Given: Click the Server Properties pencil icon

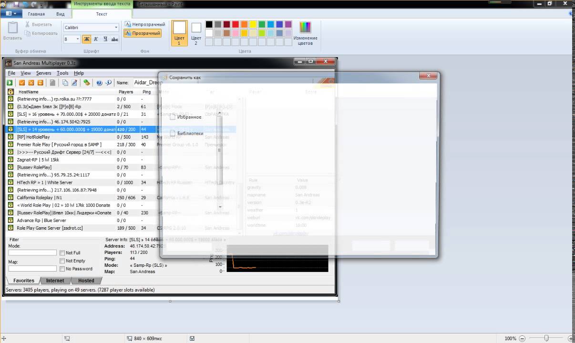Looking at the screenshot, I should 74,82.
